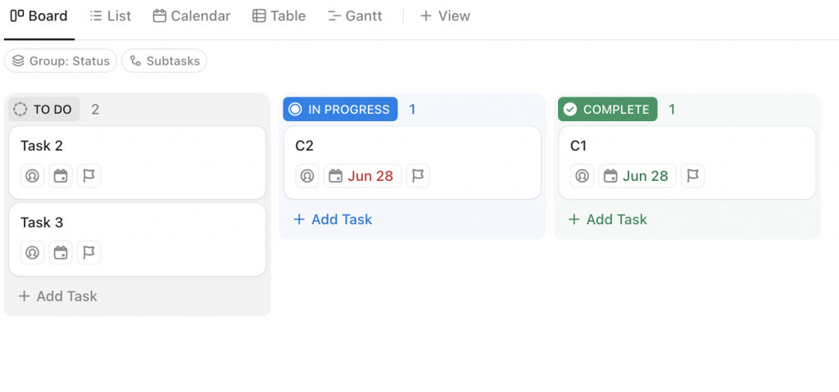The height and width of the screenshot is (392, 839).
Task: Change the Jun 28 date on C2
Action: [362, 176]
